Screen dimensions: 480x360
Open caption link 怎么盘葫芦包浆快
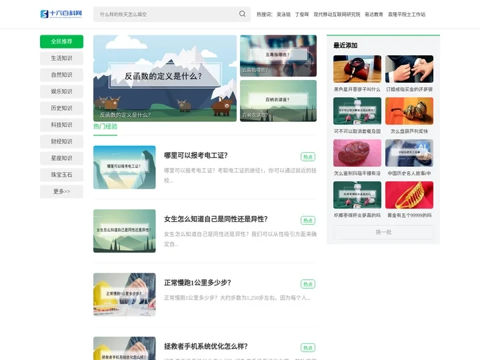click(409, 131)
